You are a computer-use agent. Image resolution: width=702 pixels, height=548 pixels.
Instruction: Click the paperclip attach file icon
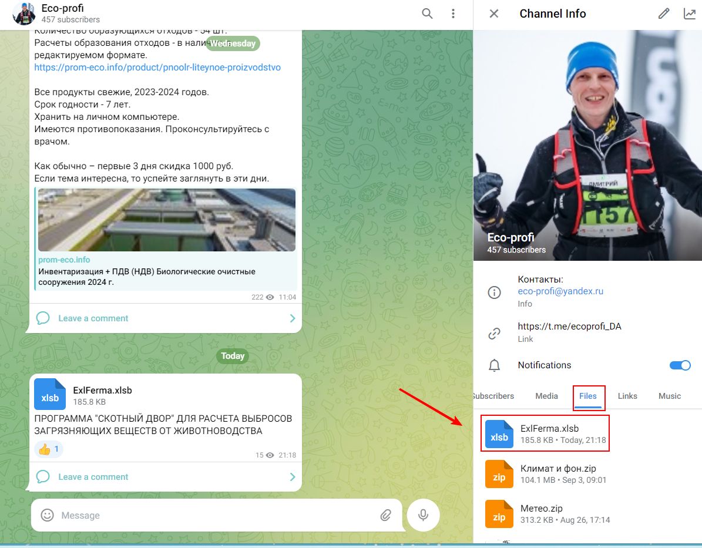(x=385, y=515)
